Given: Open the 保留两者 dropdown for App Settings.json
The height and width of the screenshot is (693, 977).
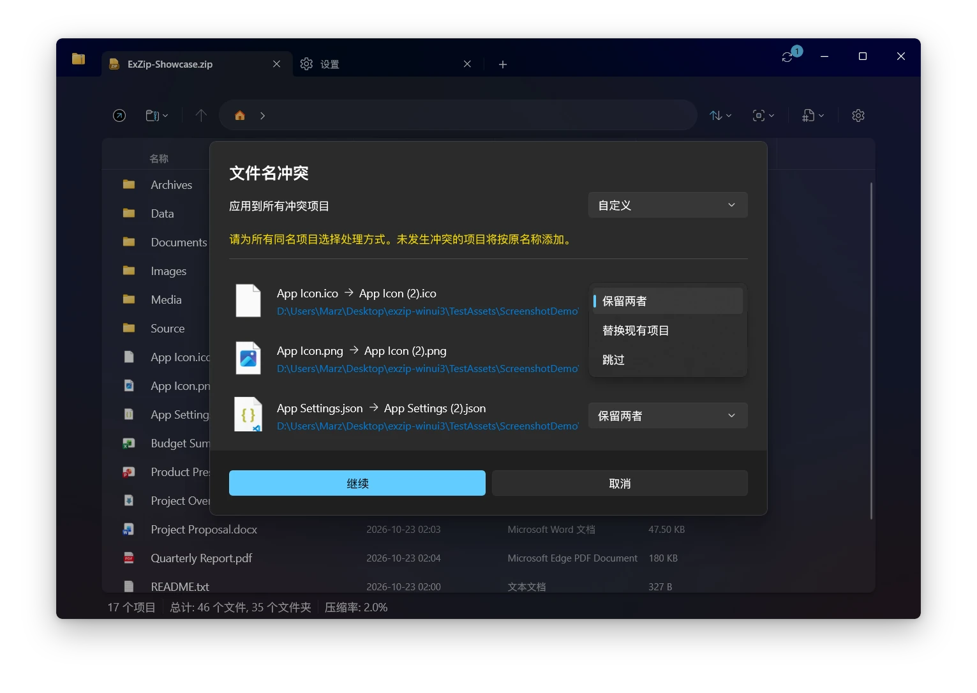Looking at the screenshot, I should coord(667,415).
